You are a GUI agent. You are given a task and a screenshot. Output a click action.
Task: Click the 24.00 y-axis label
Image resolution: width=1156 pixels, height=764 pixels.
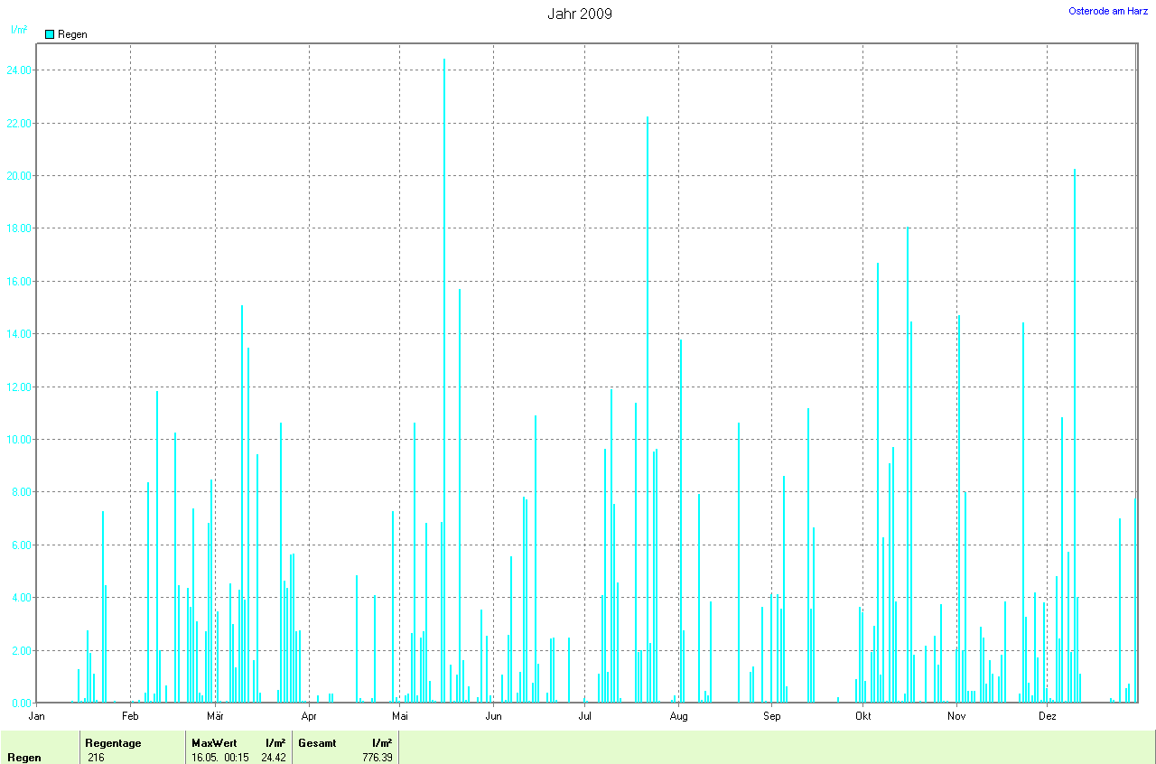tap(19, 70)
